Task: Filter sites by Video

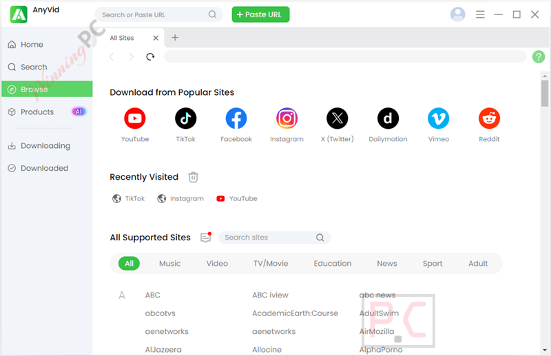Action: pyautogui.click(x=217, y=264)
